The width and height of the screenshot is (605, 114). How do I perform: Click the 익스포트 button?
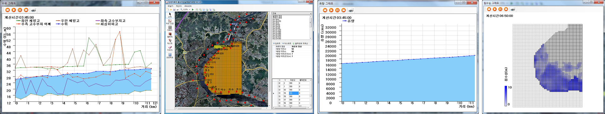click(287, 44)
